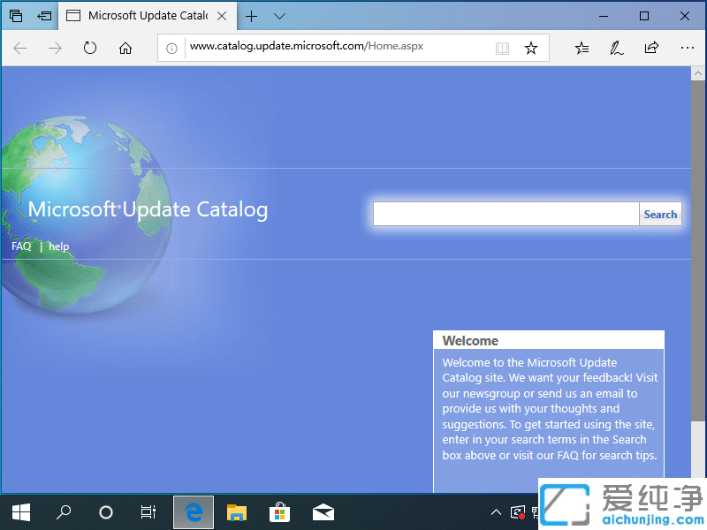Go to the browser home page

(x=125, y=49)
